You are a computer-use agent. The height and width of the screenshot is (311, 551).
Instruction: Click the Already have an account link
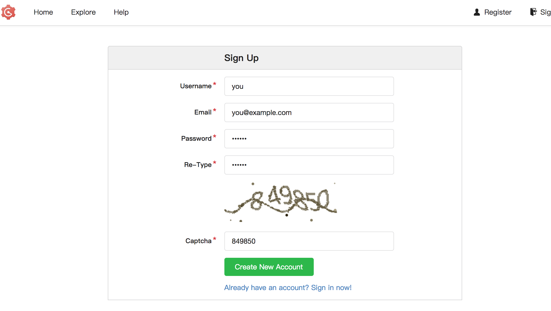pyautogui.click(x=288, y=288)
